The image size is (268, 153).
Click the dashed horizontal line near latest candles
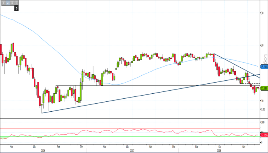click(255, 83)
